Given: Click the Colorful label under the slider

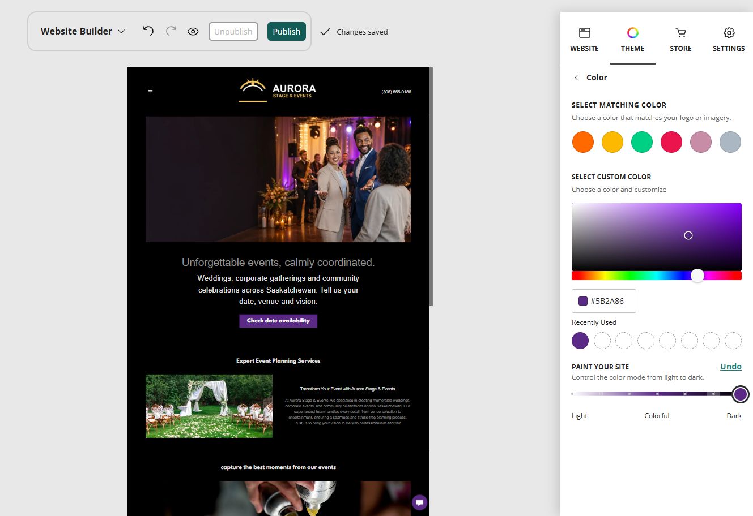Looking at the screenshot, I should pyautogui.click(x=657, y=416).
